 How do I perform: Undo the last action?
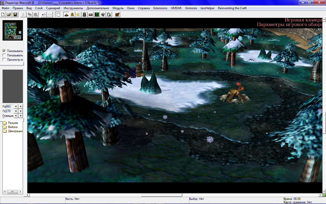pyautogui.click(x=44, y=15)
